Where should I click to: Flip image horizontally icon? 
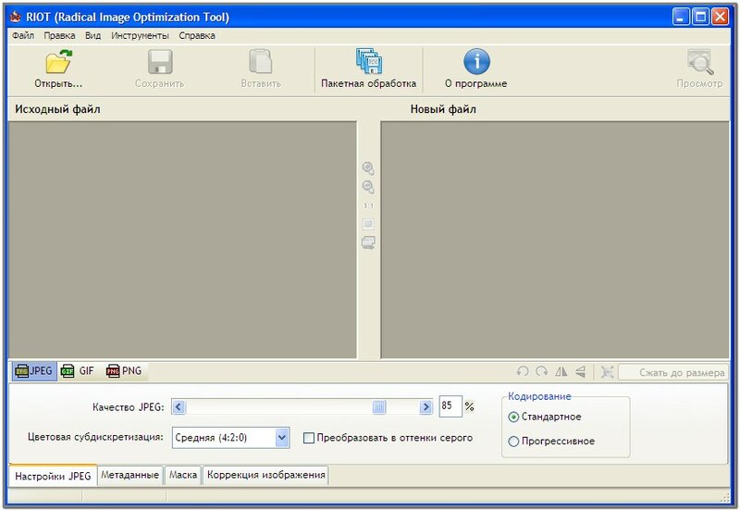tap(561, 372)
